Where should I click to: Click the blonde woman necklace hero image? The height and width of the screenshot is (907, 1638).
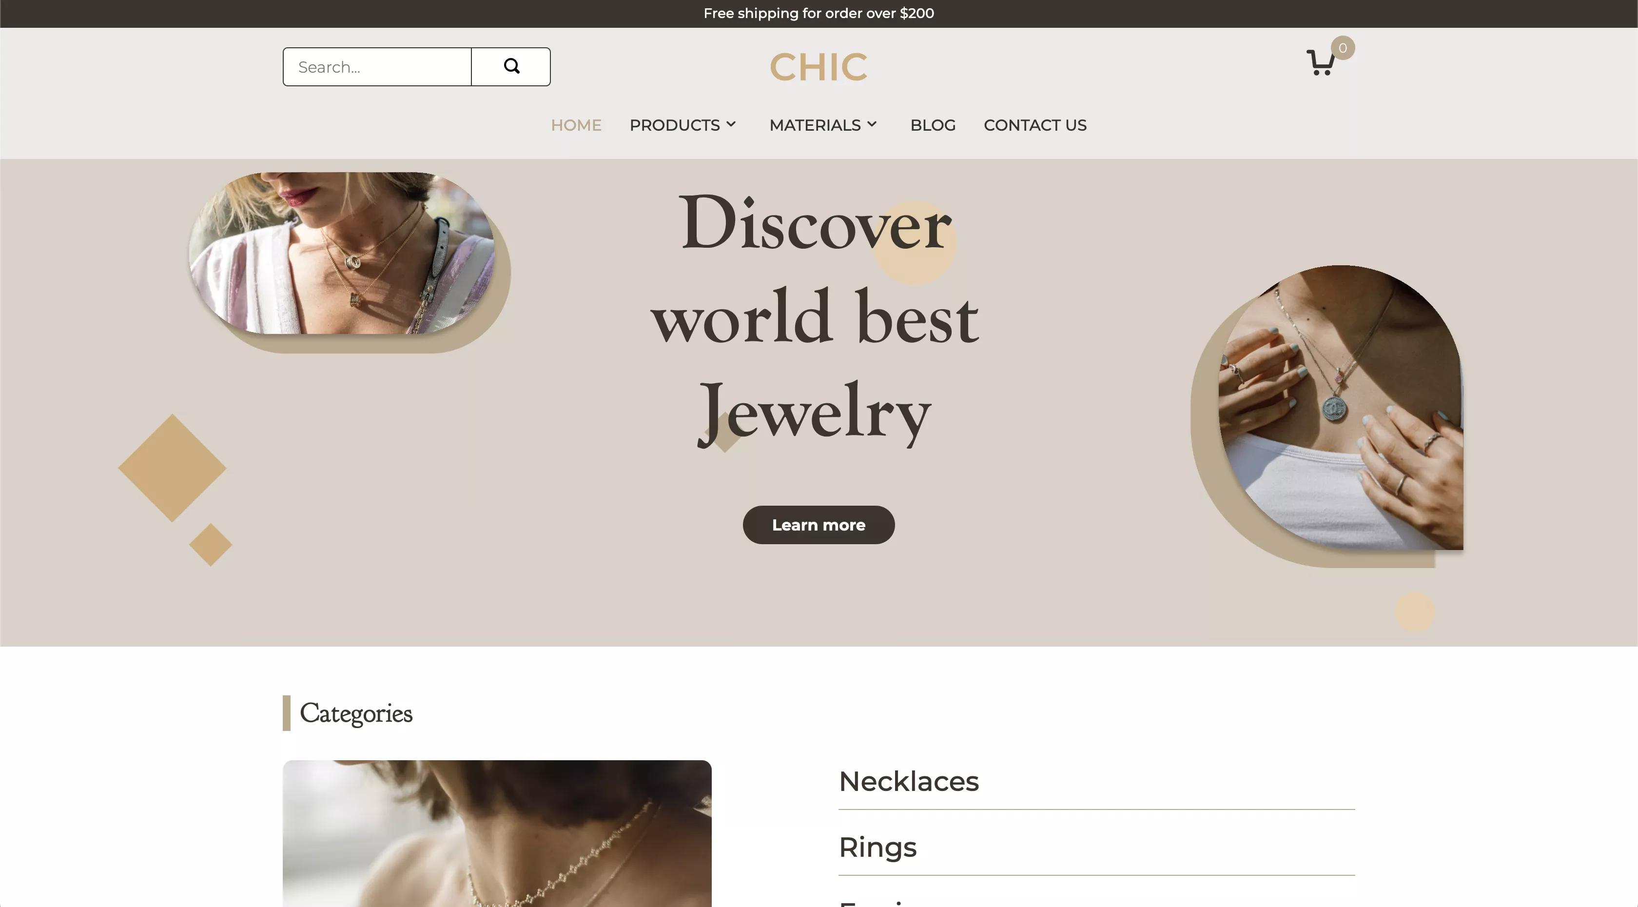(341, 253)
